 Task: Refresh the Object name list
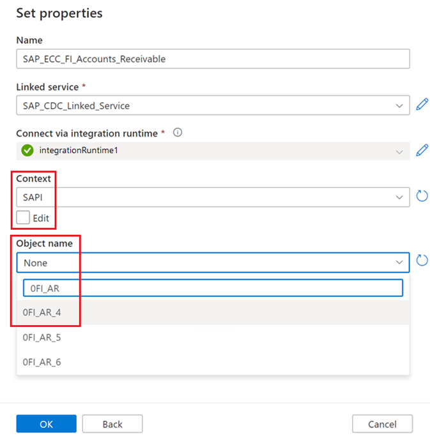click(x=422, y=260)
